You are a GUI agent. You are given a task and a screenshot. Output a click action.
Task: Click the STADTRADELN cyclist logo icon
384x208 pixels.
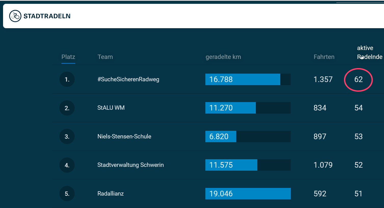tap(15, 16)
